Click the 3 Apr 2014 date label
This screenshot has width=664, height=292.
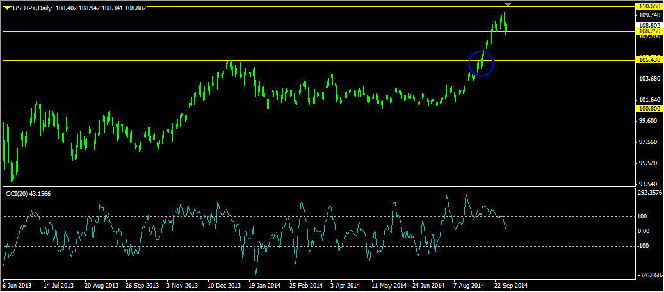pyautogui.click(x=346, y=285)
